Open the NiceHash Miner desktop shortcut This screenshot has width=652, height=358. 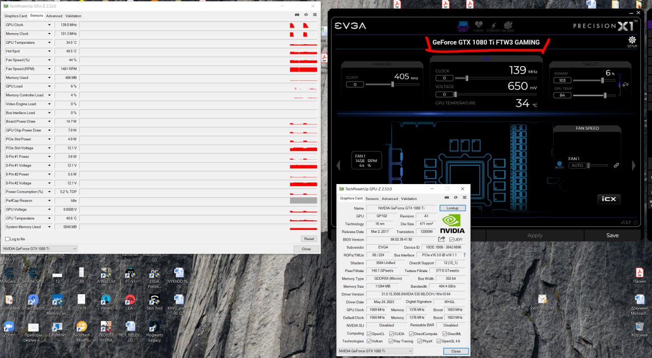pos(81,332)
